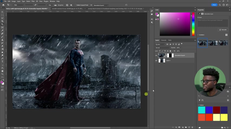Screen dimensions: 231x129
Task: Toggle lock image pixels
Action: 162,51
